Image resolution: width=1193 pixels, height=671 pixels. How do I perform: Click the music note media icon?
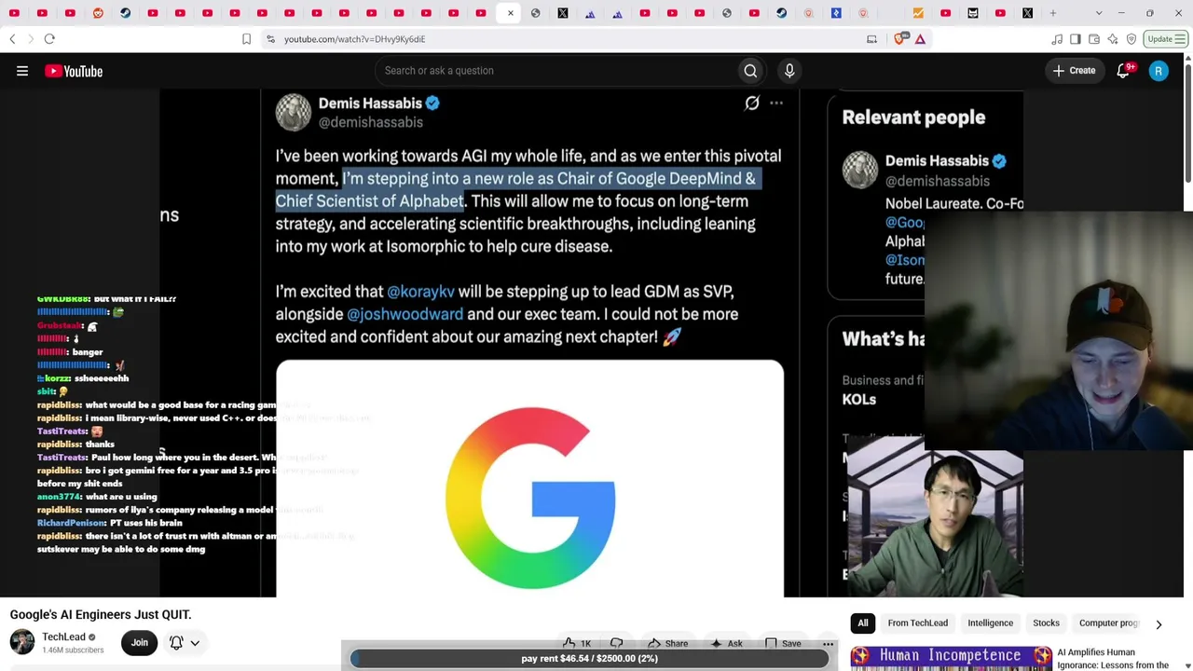(1057, 39)
